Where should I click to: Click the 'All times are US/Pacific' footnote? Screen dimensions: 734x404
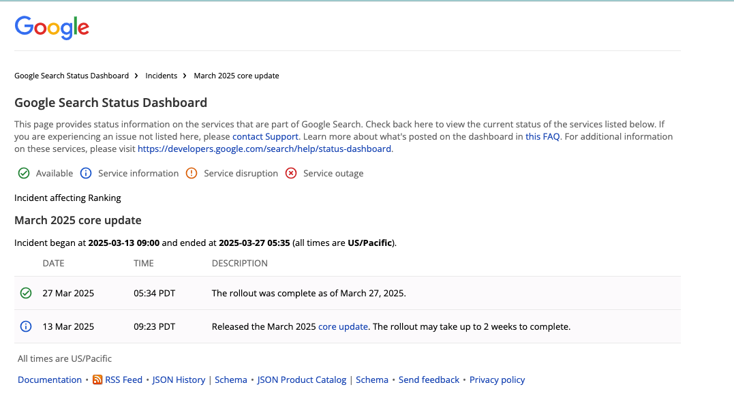[x=65, y=358]
